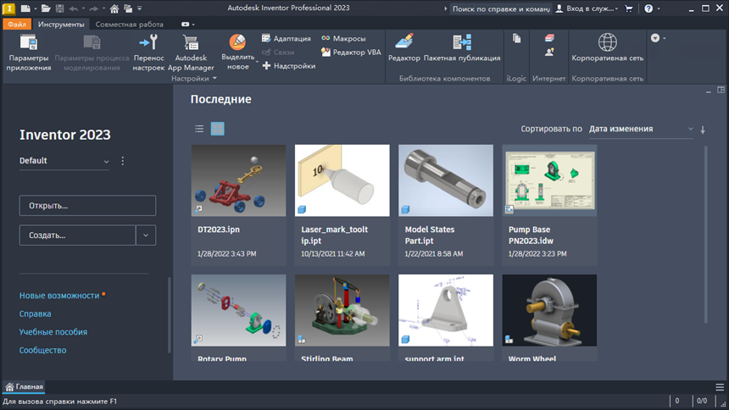
Task: Open the Сообщество link
Action: 42,350
